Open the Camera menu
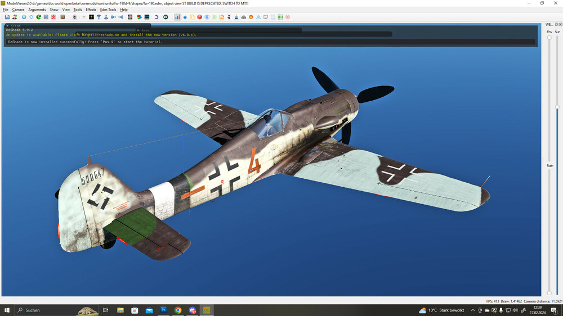Image resolution: width=563 pixels, height=316 pixels. pyautogui.click(x=18, y=10)
